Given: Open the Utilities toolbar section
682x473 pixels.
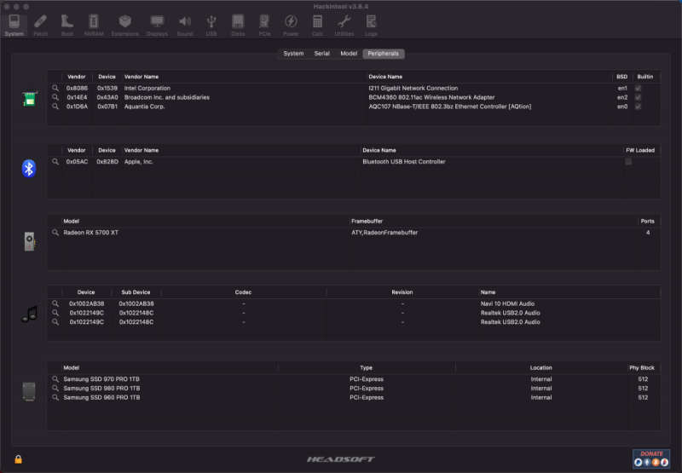Looking at the screenshot, I should (x=344, y=24).
